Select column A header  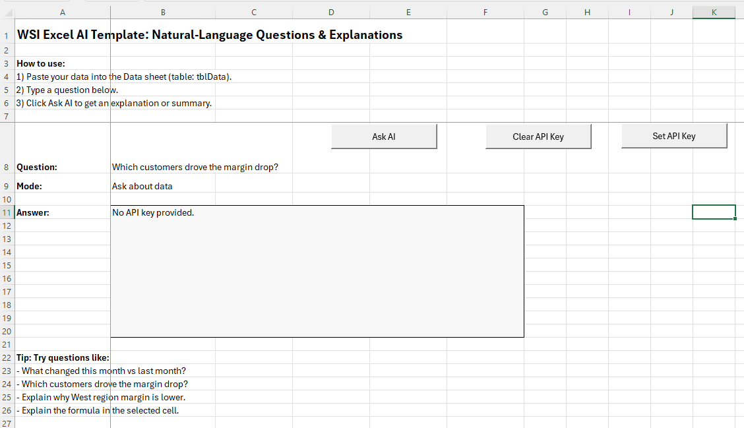tap(62, 12)
